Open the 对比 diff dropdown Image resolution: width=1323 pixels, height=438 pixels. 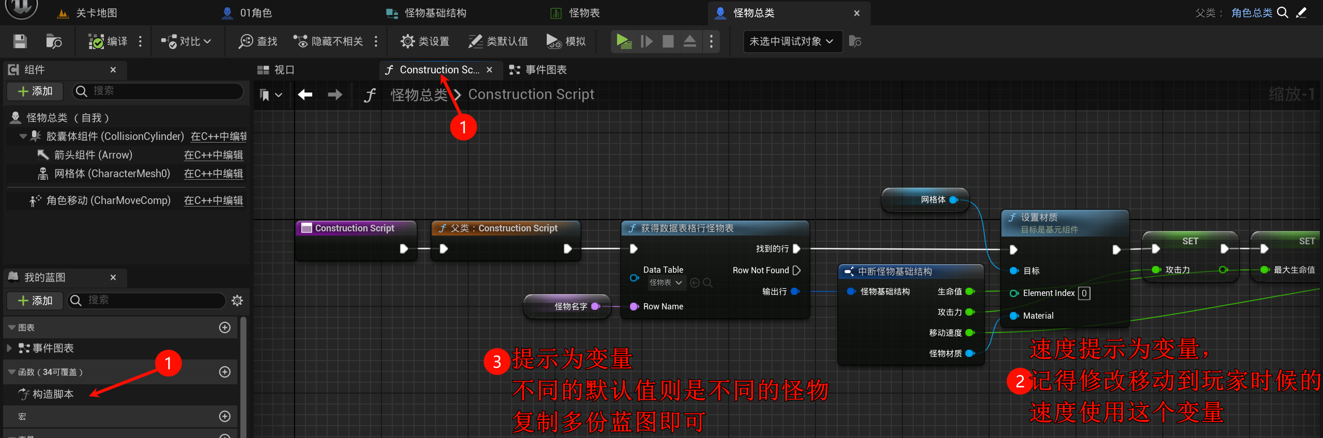click(x=186, y=41)
